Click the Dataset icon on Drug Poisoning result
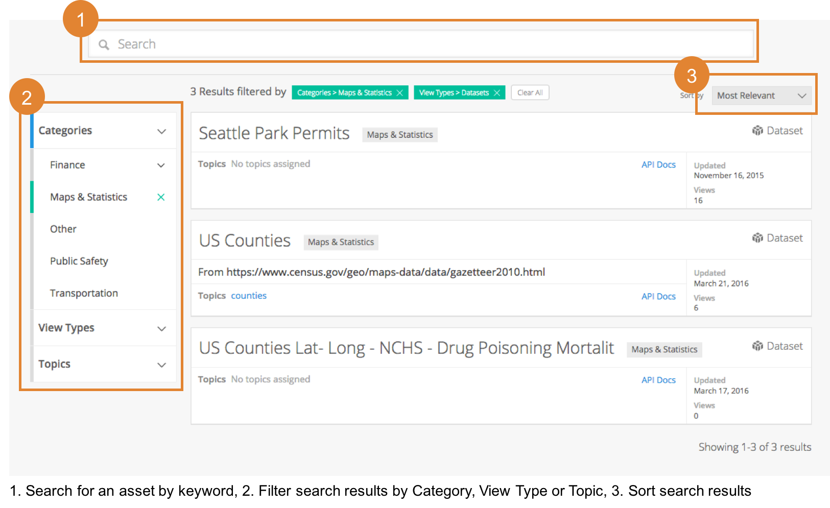The image size is (830, 508). [757, 346]
